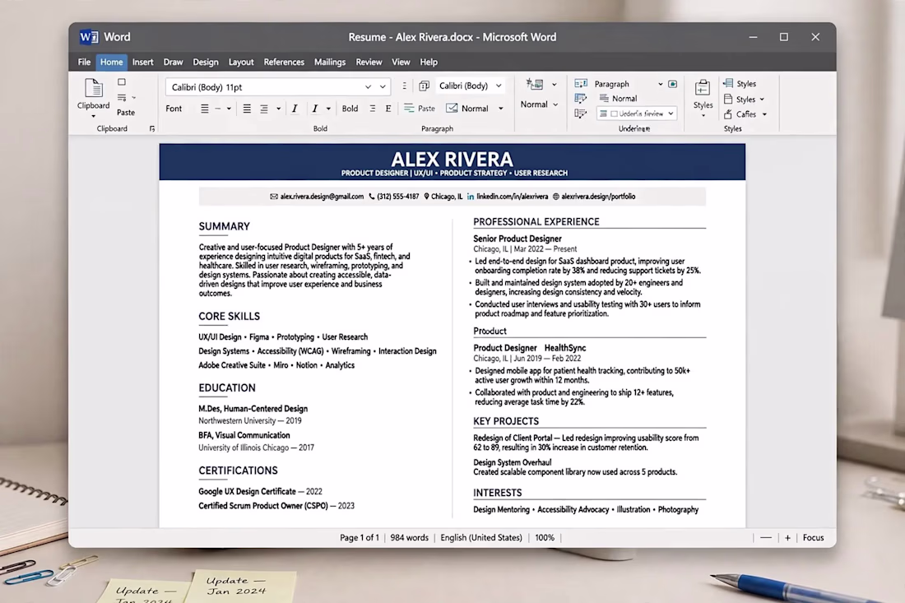This screenshot has width=905, height=603.
Task: Toggle Focus mode in the status bar
Action: tap(813, 538)
